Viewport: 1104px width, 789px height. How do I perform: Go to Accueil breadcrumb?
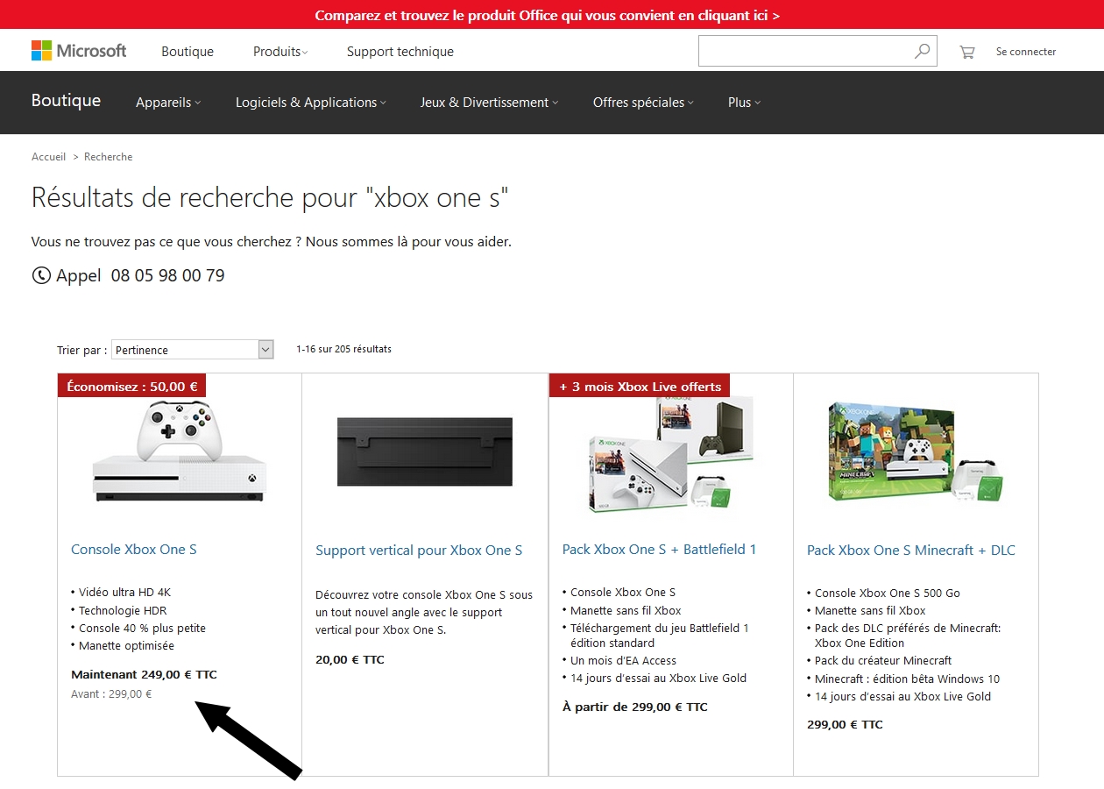(x=49, y=157)
